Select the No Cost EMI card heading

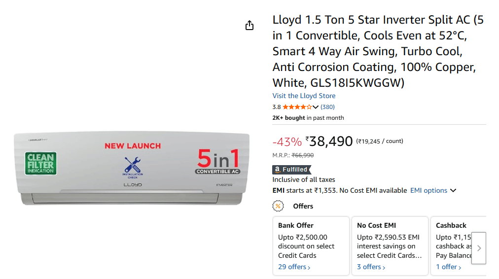point(377,225)
